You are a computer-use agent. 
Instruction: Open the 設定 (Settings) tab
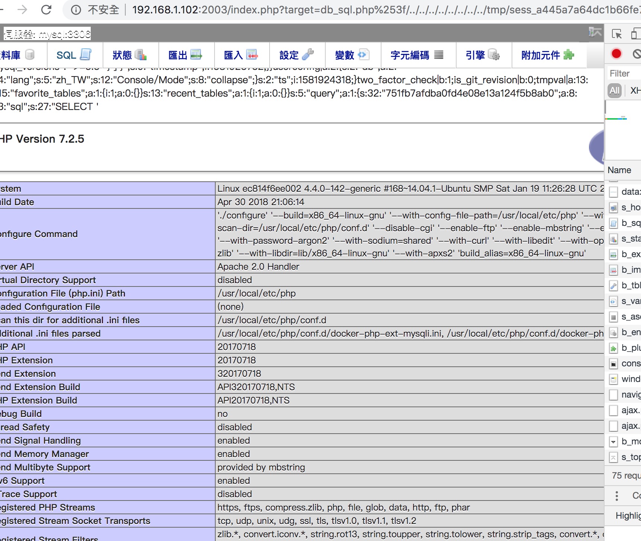tap(297, 55)
